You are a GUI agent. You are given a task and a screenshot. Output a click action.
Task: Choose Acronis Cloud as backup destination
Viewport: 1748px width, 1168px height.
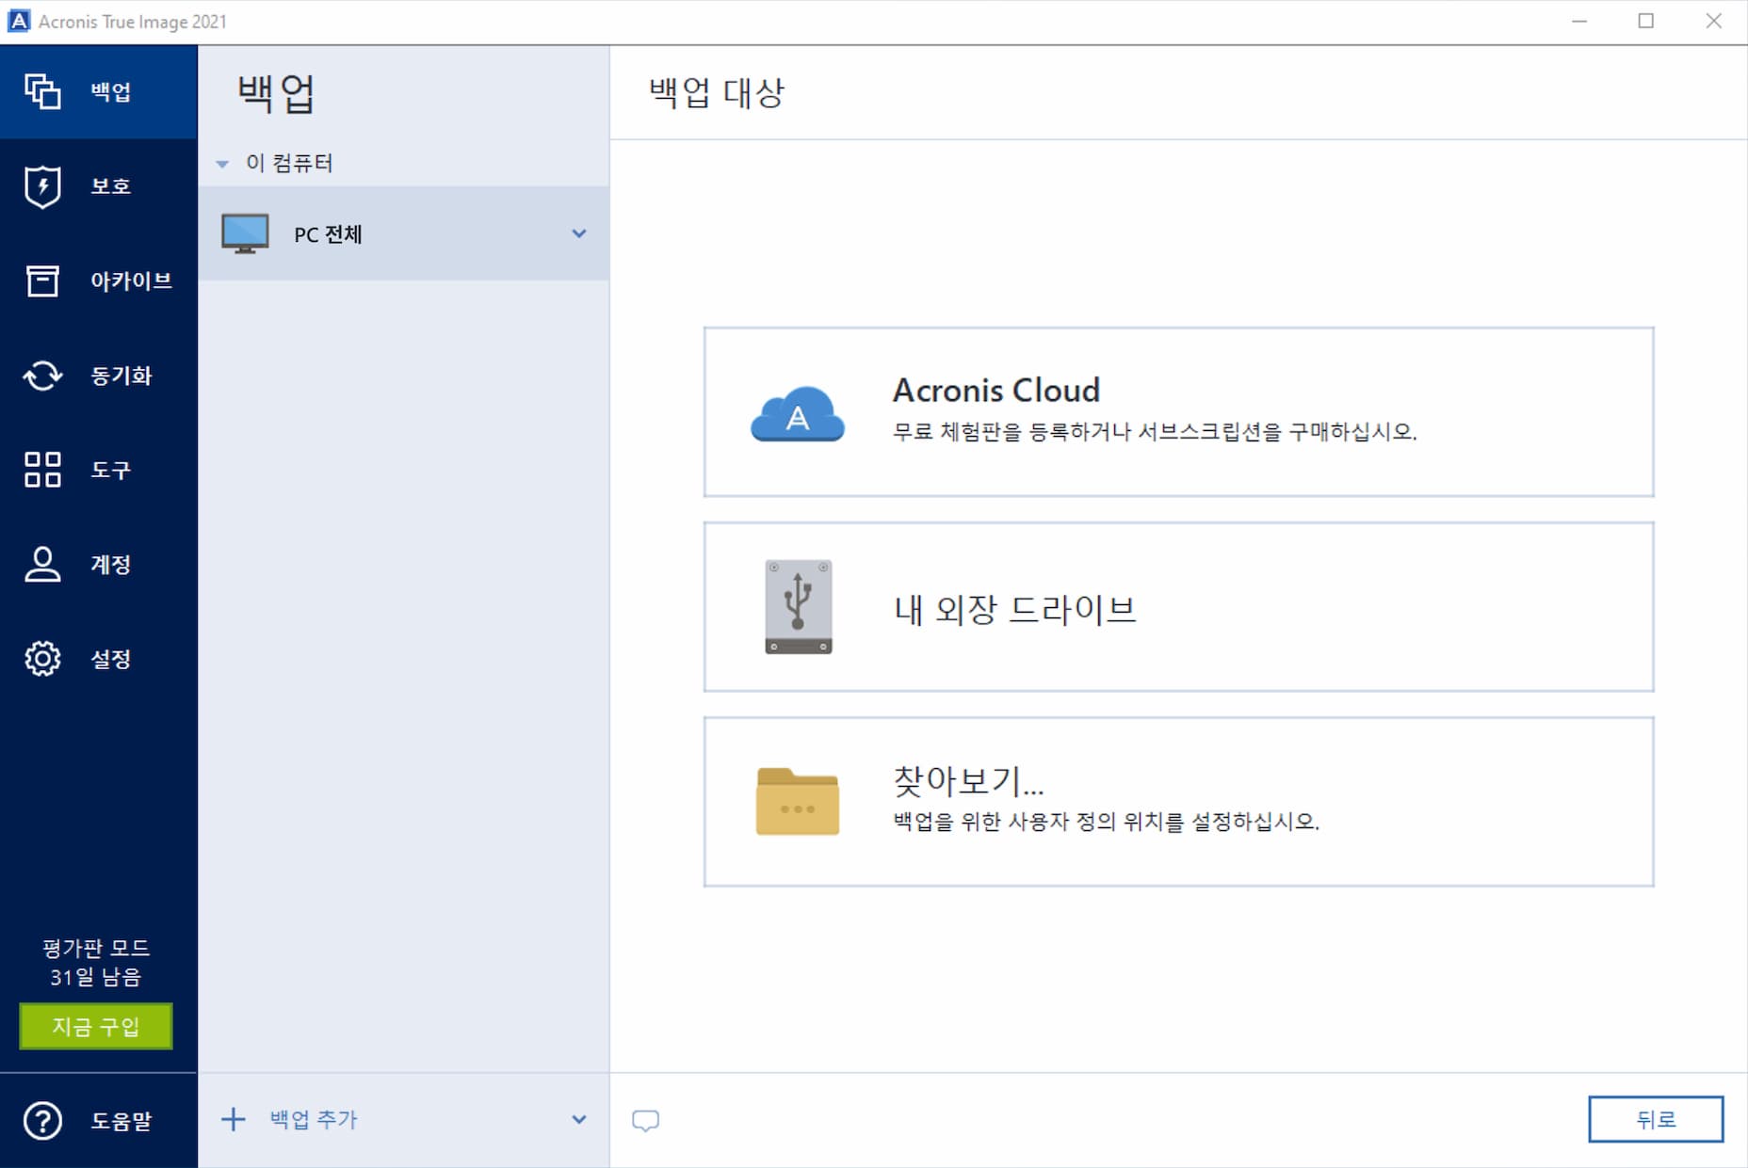1178,412
